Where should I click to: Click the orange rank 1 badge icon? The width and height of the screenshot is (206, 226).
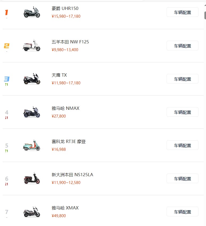coord(6,12)
